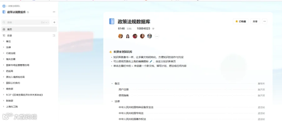Open the 政策法规团队 breadcrumb link
This screenshot has width=282, height=122.
14,6
